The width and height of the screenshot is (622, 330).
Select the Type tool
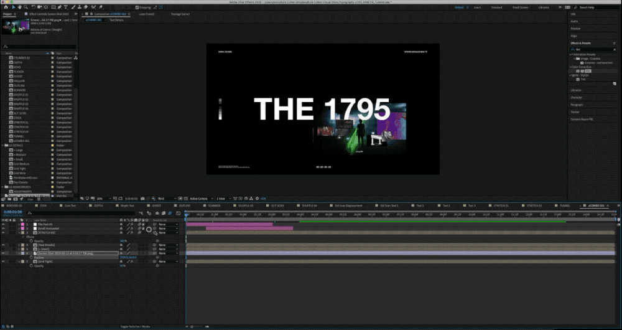click(66, 7)
